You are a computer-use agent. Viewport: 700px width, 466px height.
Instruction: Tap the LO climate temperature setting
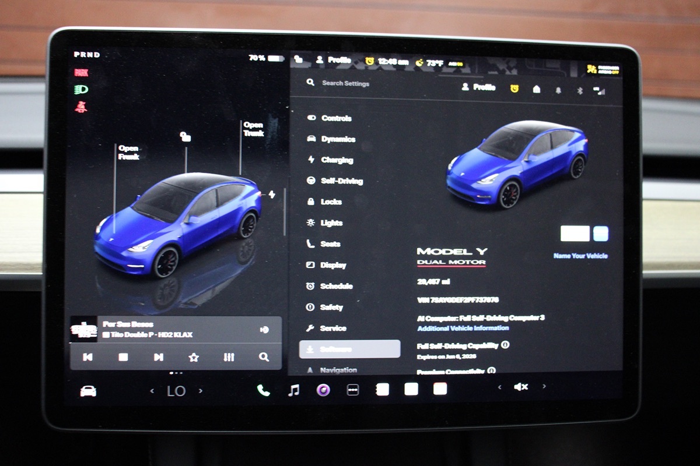(176, 391)
